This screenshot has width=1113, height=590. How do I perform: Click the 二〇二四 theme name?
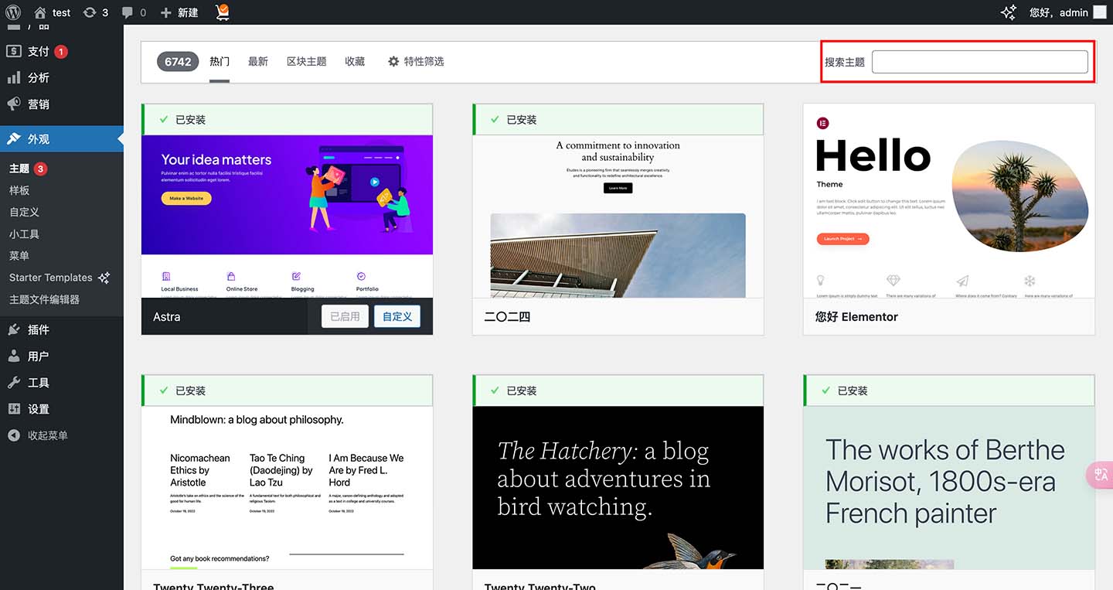click(507, 316)
